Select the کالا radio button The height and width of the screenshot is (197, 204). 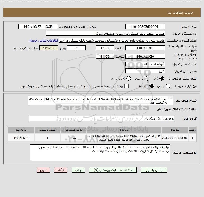click(x=162, y=79)
